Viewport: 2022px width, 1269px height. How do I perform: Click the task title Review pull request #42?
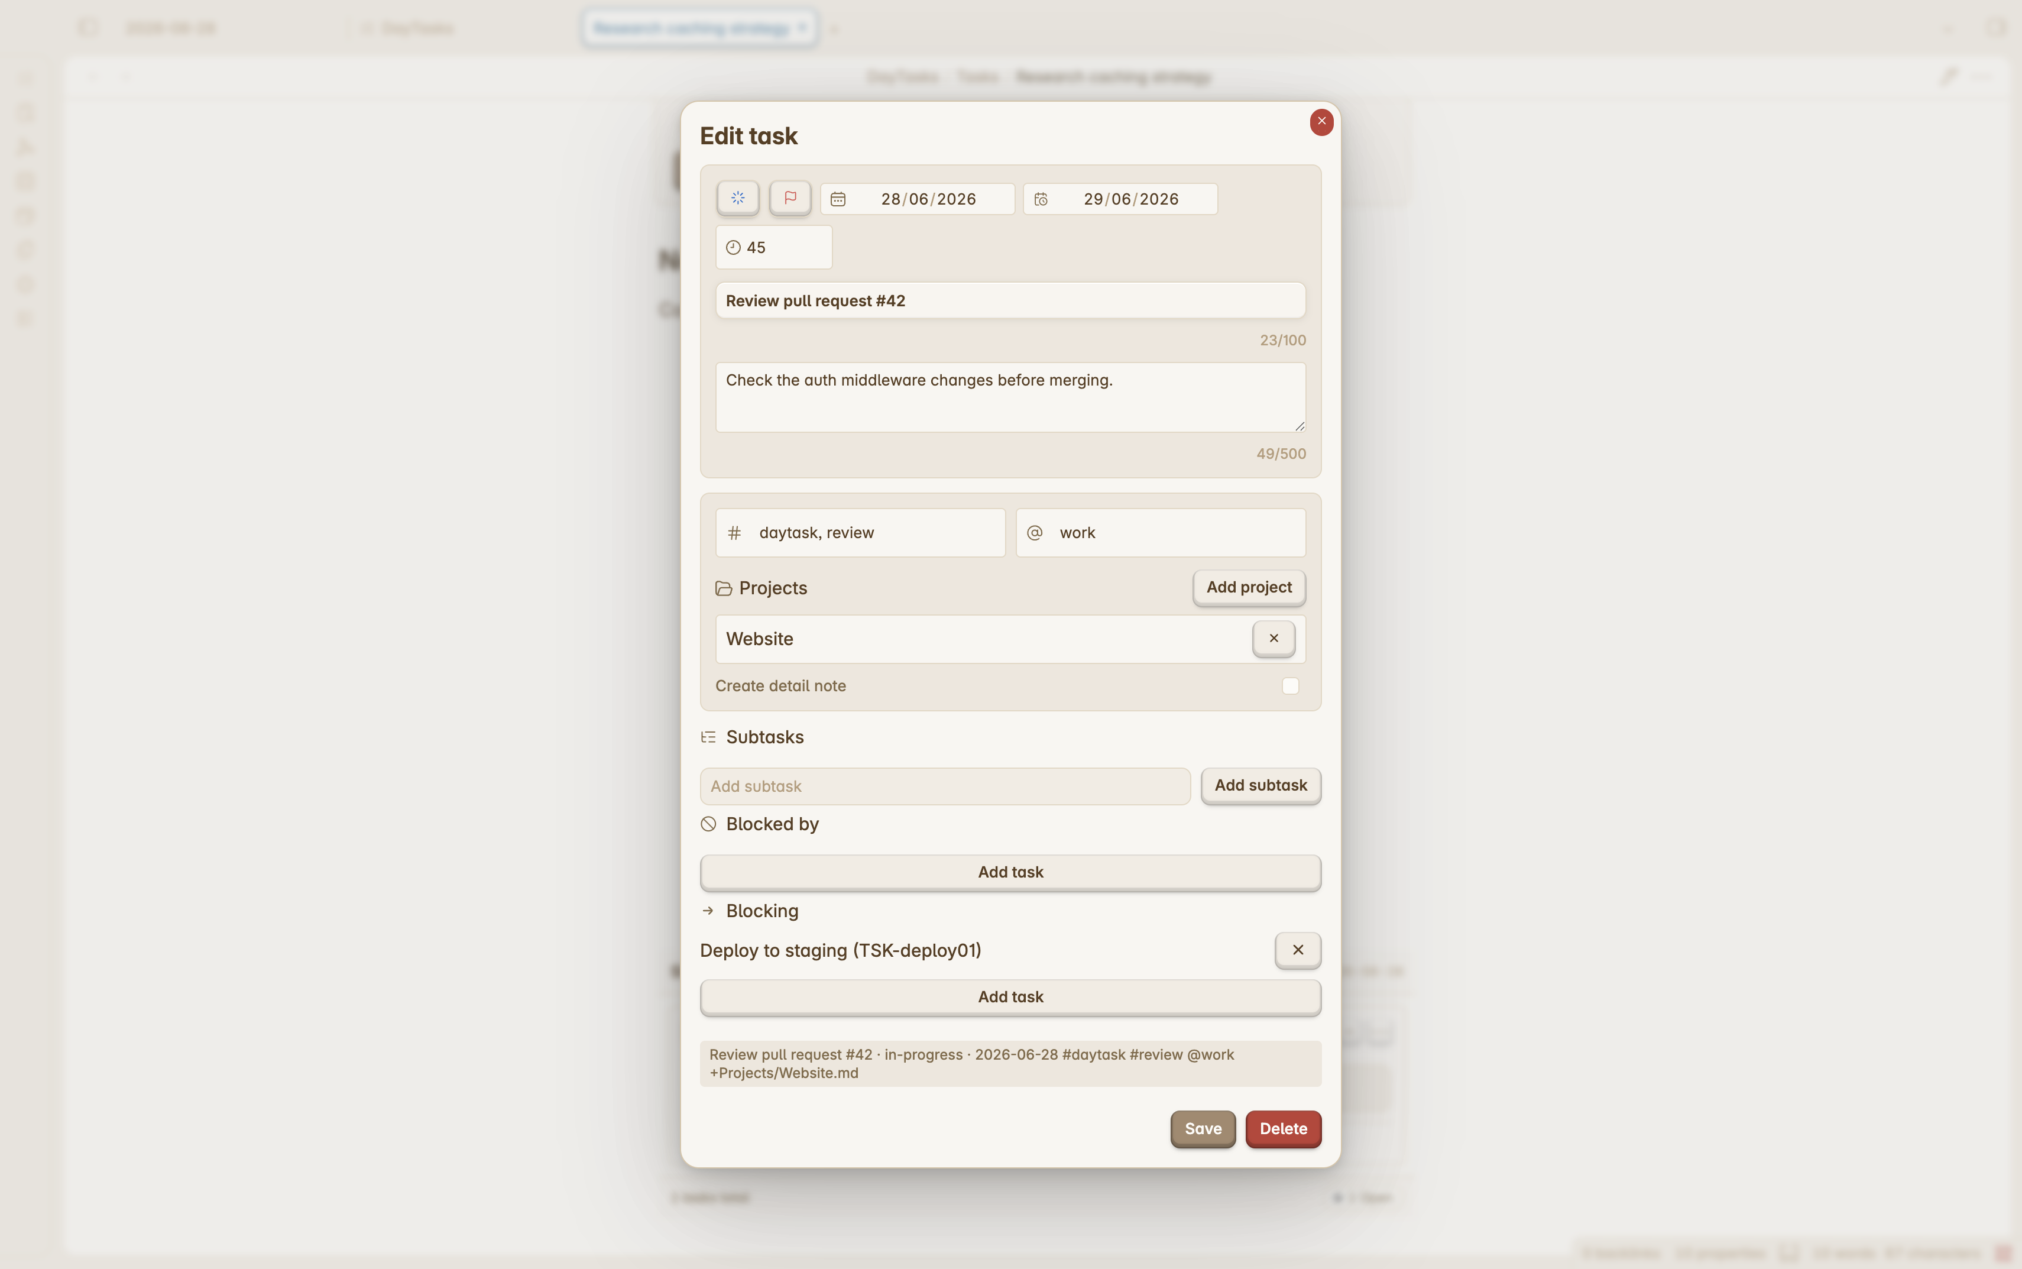tap(1010, 300)
